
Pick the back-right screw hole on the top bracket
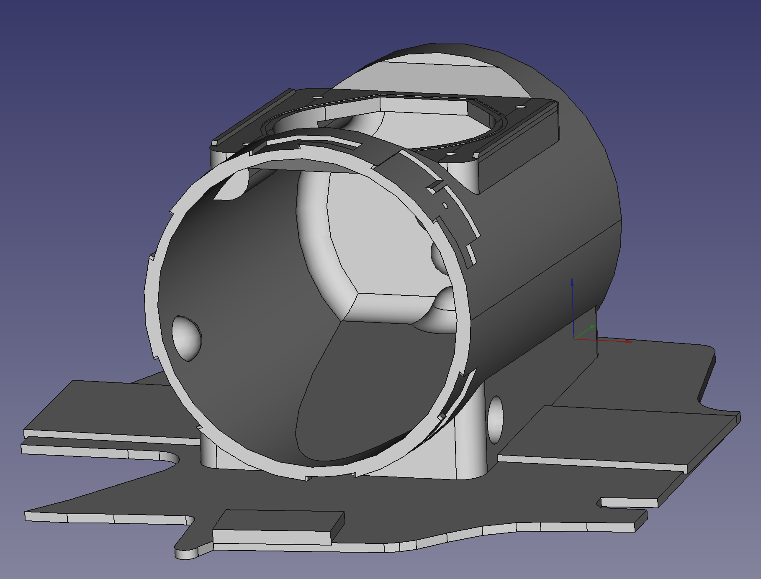click(520, 107)
